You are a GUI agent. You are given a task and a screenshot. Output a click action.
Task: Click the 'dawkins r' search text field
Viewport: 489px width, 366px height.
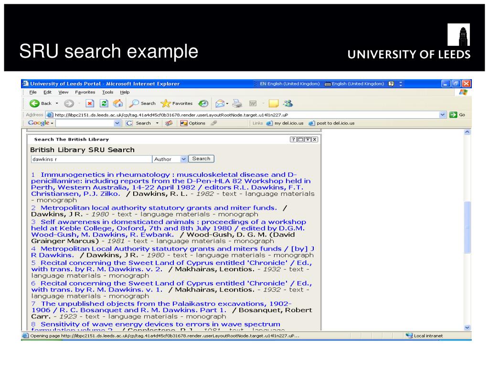91,159
